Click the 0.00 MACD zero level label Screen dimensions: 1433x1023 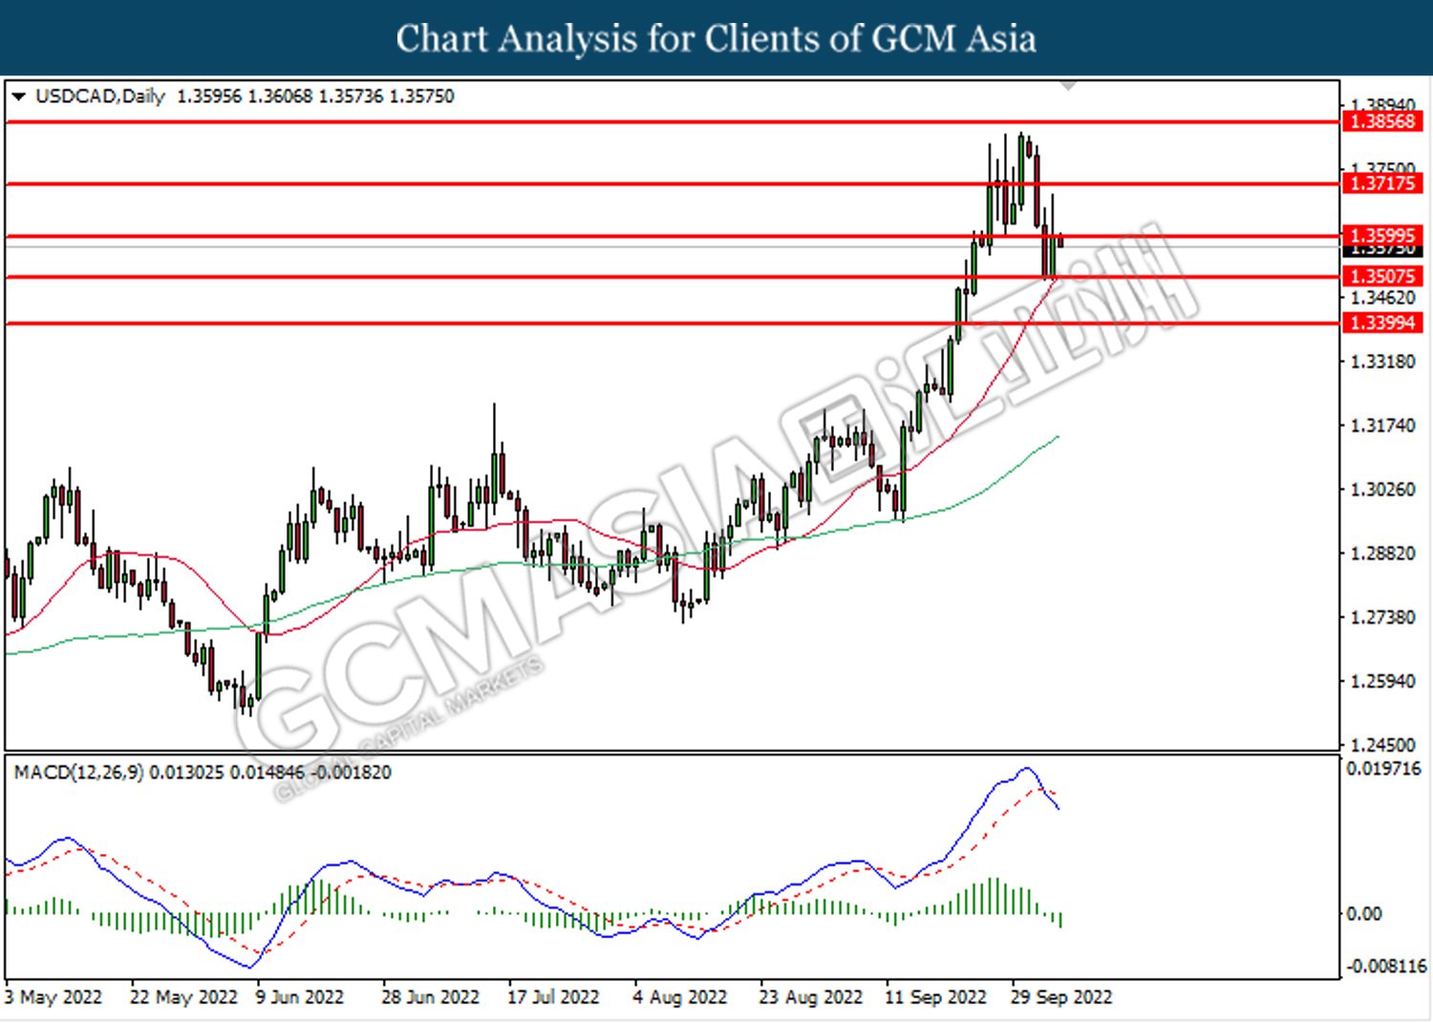point(1364,914)
